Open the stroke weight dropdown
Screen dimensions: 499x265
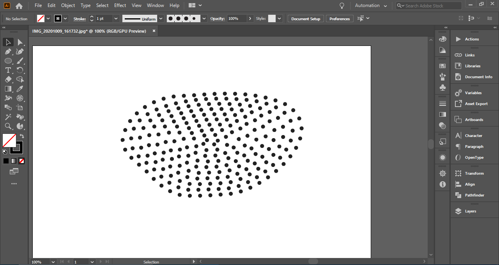coord(116,19)
